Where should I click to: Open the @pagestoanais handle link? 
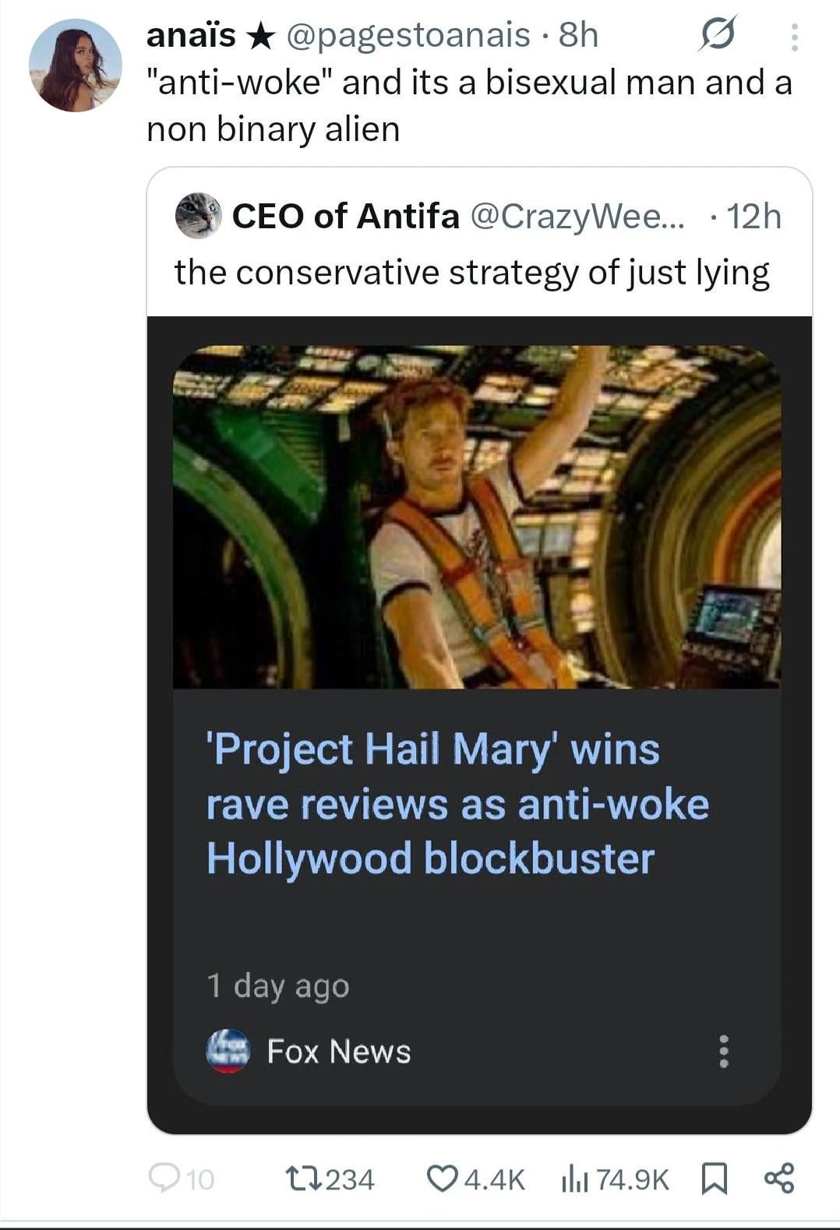[x=408, y=36]
